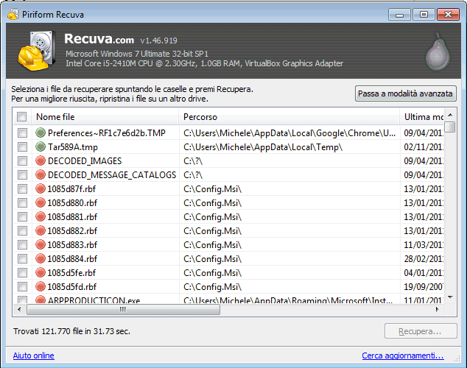Click the C:\?\ path of DECODED_IMAGES
467x368 pixels.
[193, 161]
